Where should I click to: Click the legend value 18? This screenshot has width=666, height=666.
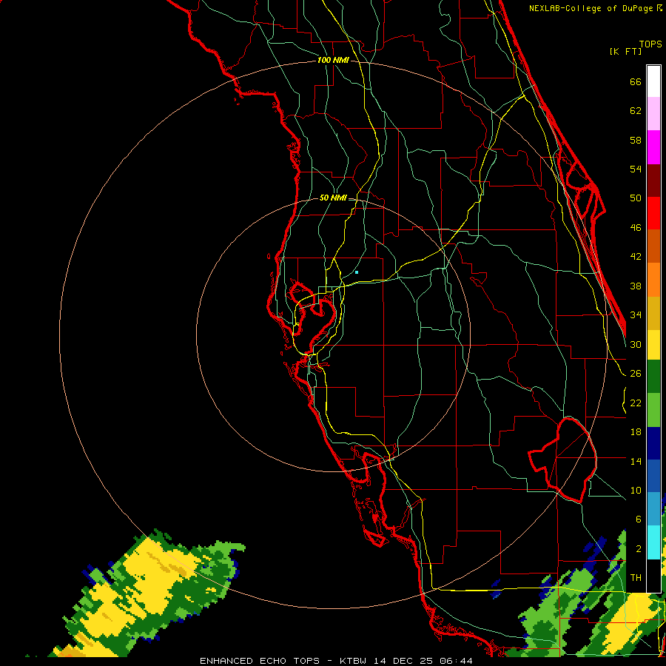636,432
